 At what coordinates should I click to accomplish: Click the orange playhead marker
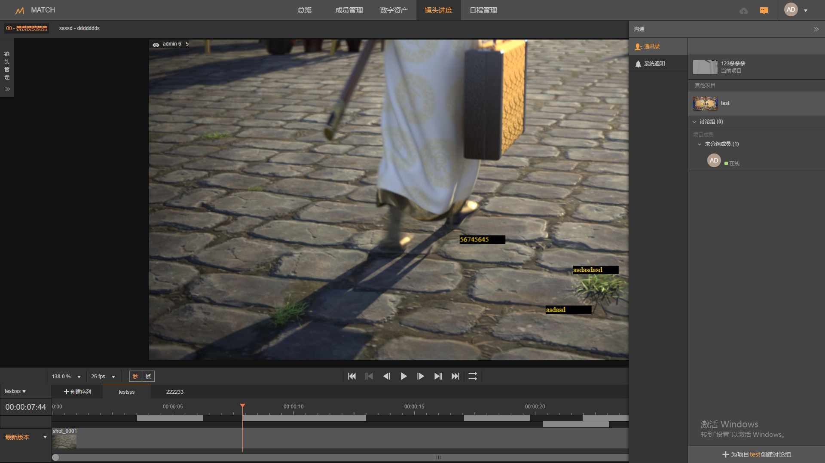[243, 406]
